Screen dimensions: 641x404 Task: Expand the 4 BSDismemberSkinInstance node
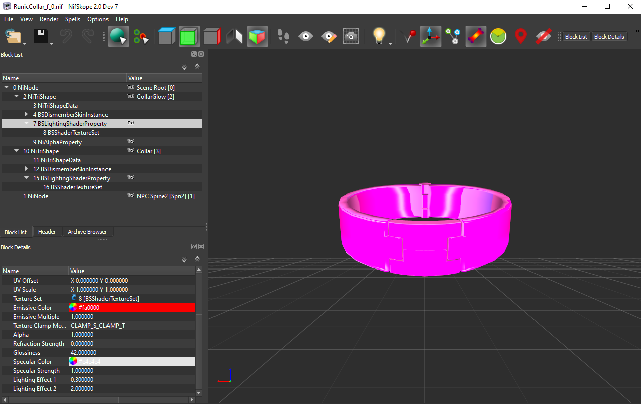coord(27,115)
